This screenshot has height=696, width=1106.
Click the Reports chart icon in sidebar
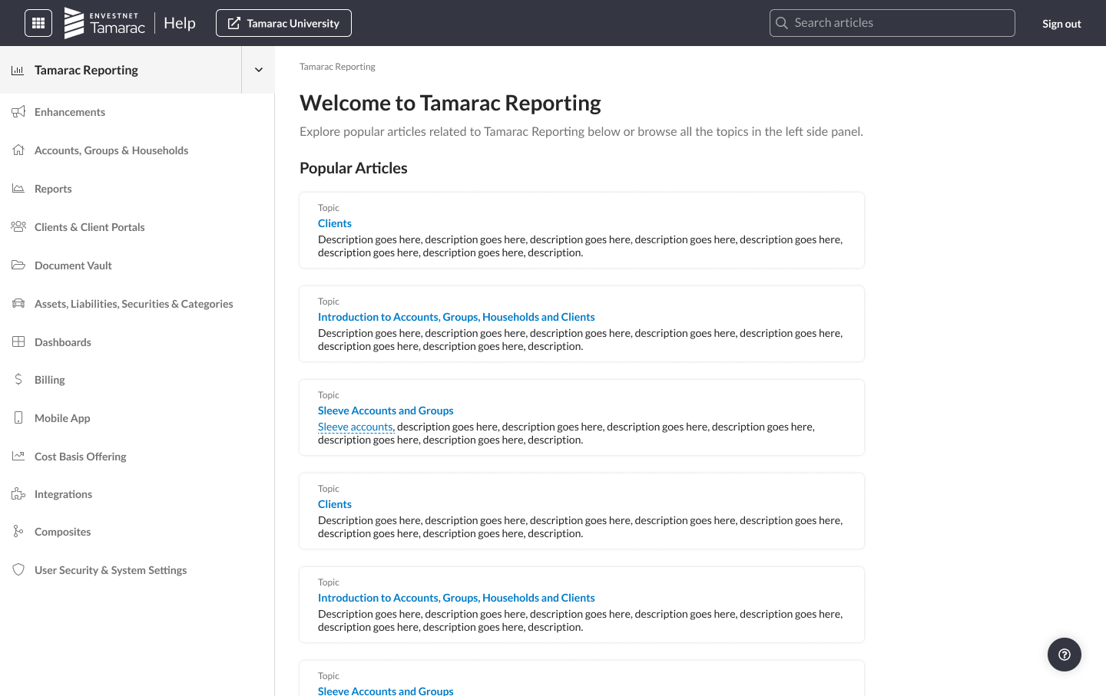pos(18,188)
